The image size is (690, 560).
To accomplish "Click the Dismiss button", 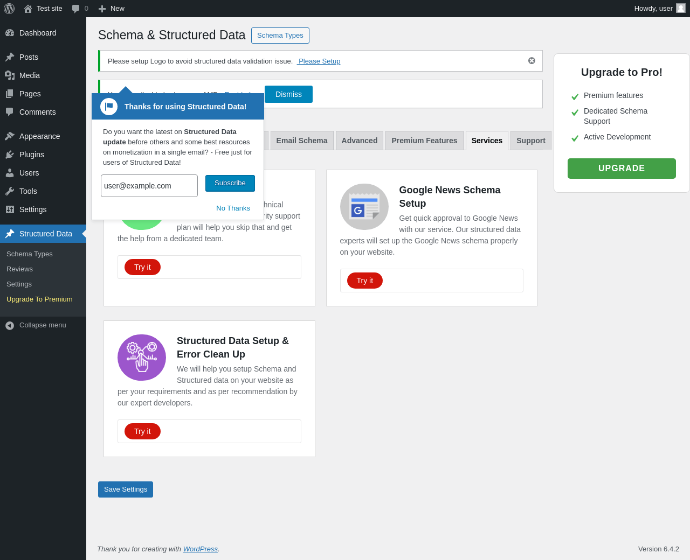I will click(x=288, y=94).
